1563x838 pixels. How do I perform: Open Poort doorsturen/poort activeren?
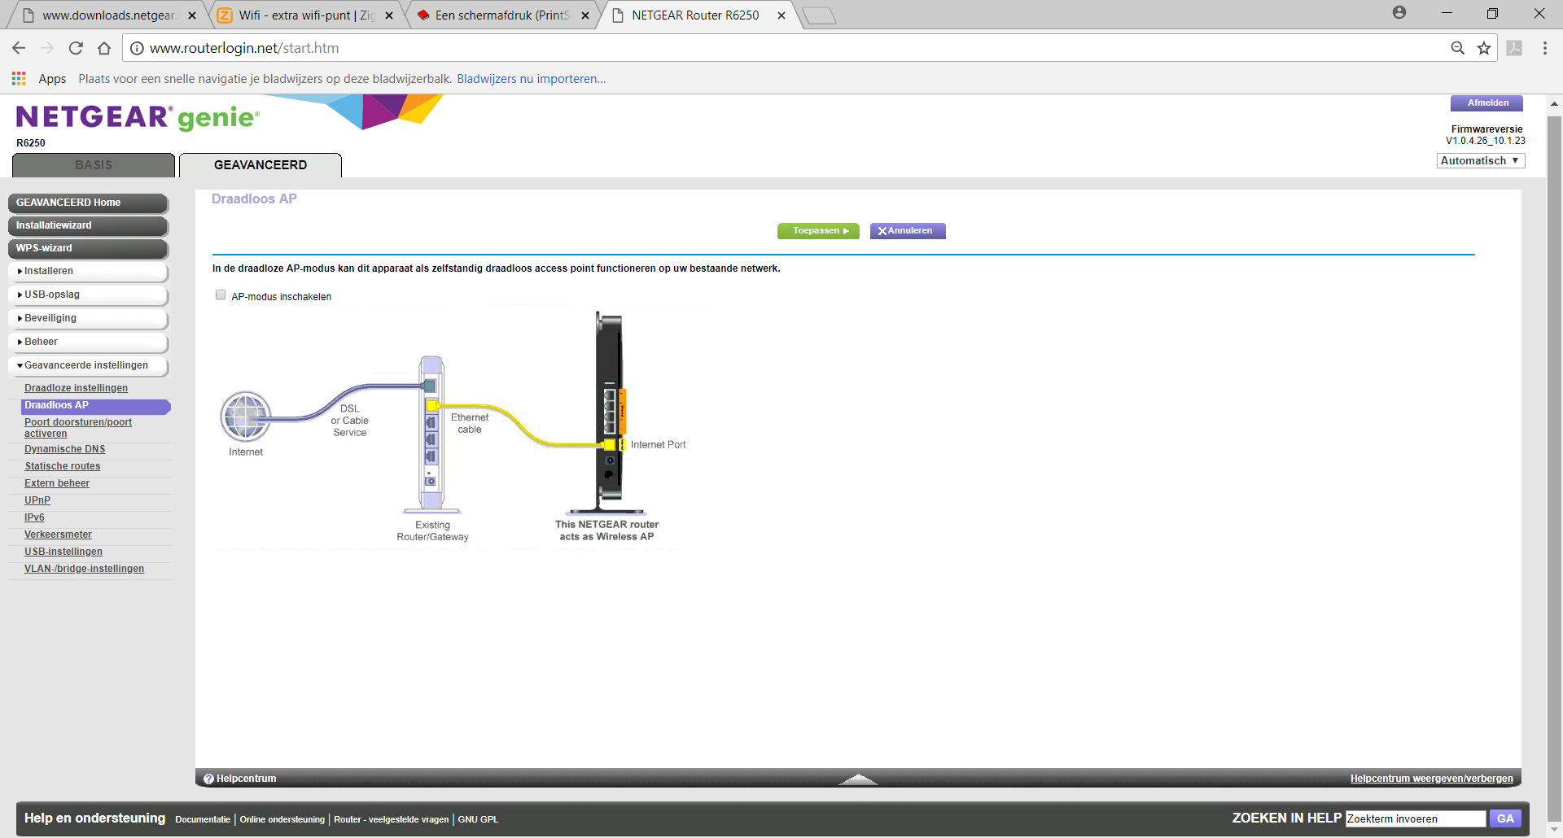point(78,428)
